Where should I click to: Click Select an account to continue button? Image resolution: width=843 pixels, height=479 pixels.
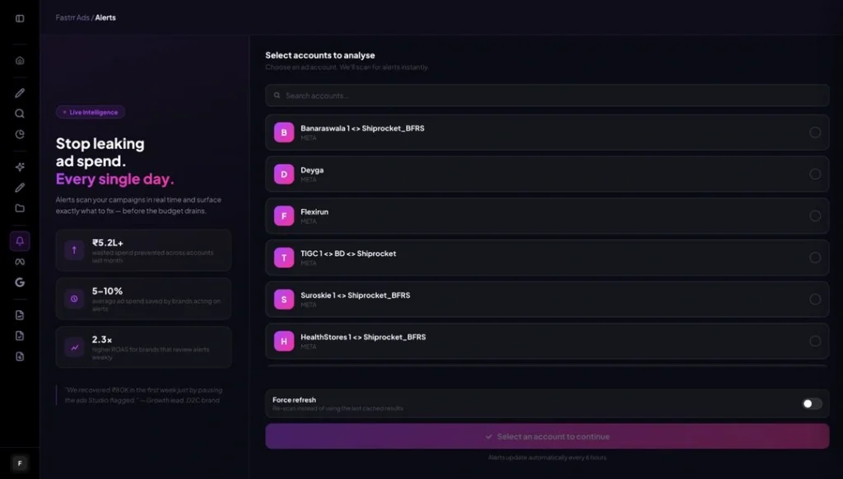point(547,436)
